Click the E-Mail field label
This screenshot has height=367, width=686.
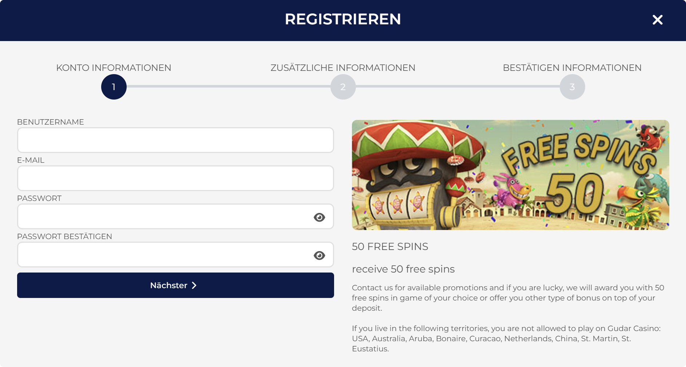click(31, 160)
